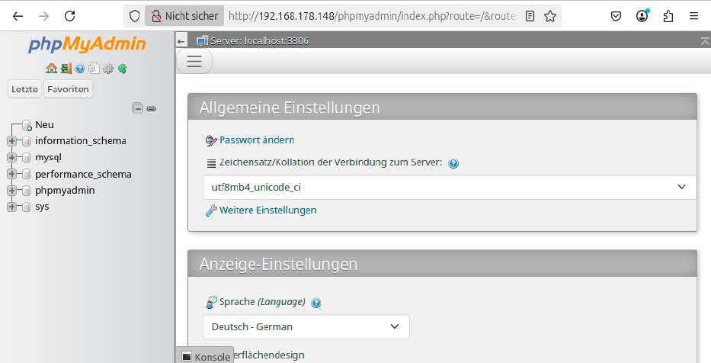
Task: Switch to the Favoriten tab
Action: 68,89
